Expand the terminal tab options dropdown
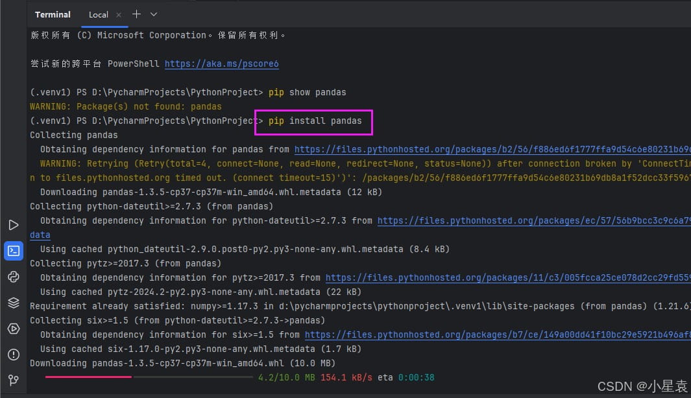 (x=154, y=14)
